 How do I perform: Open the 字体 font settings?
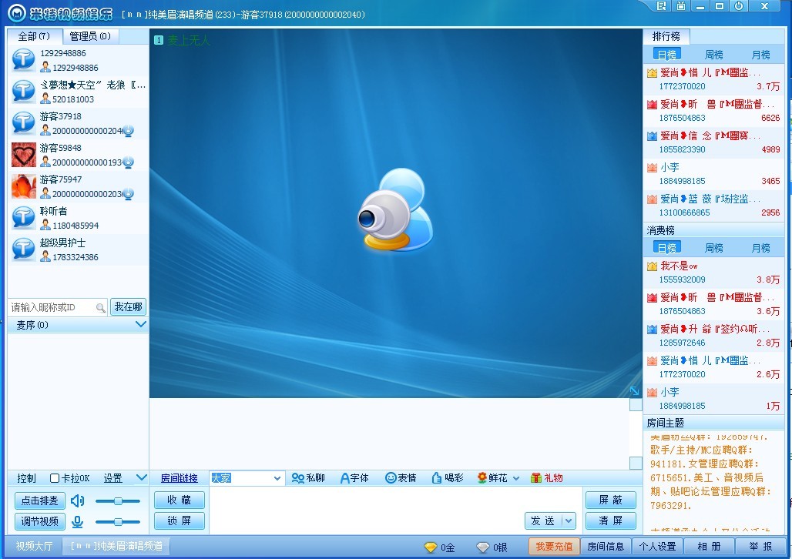pos(354,478)
